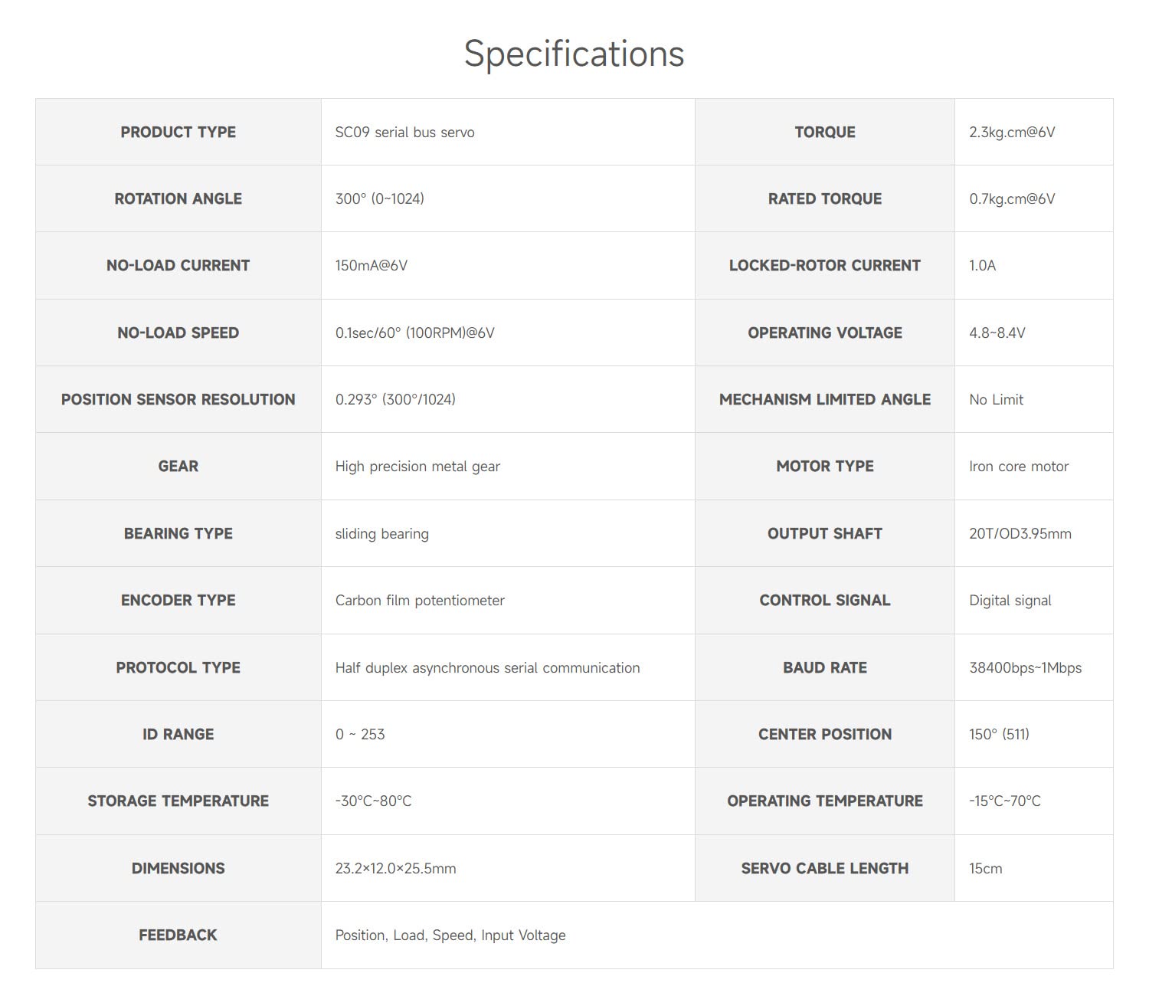The image size is (1149, 996).
Task: Click the Iron core motor value
Action: point(1018,467)
